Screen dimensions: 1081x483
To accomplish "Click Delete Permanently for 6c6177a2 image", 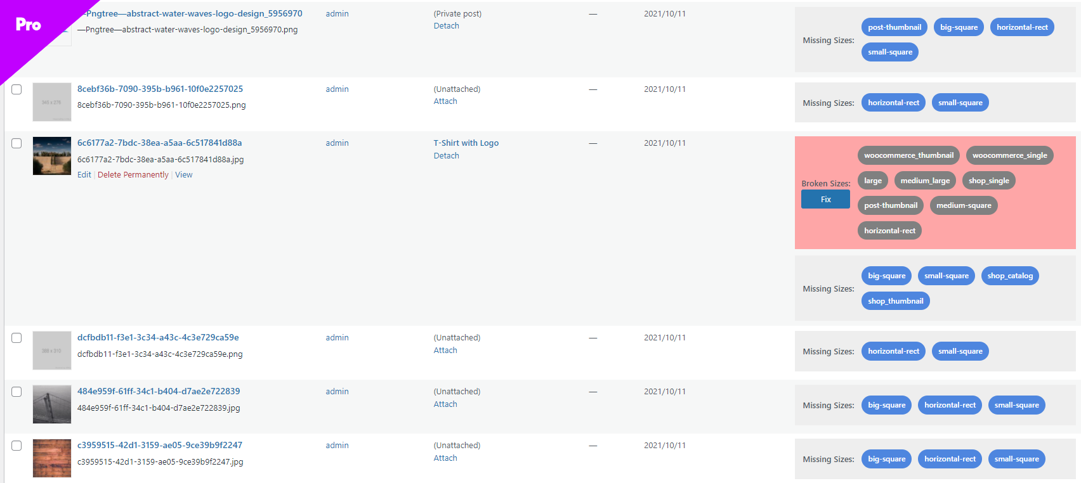I will coord(133,175).
